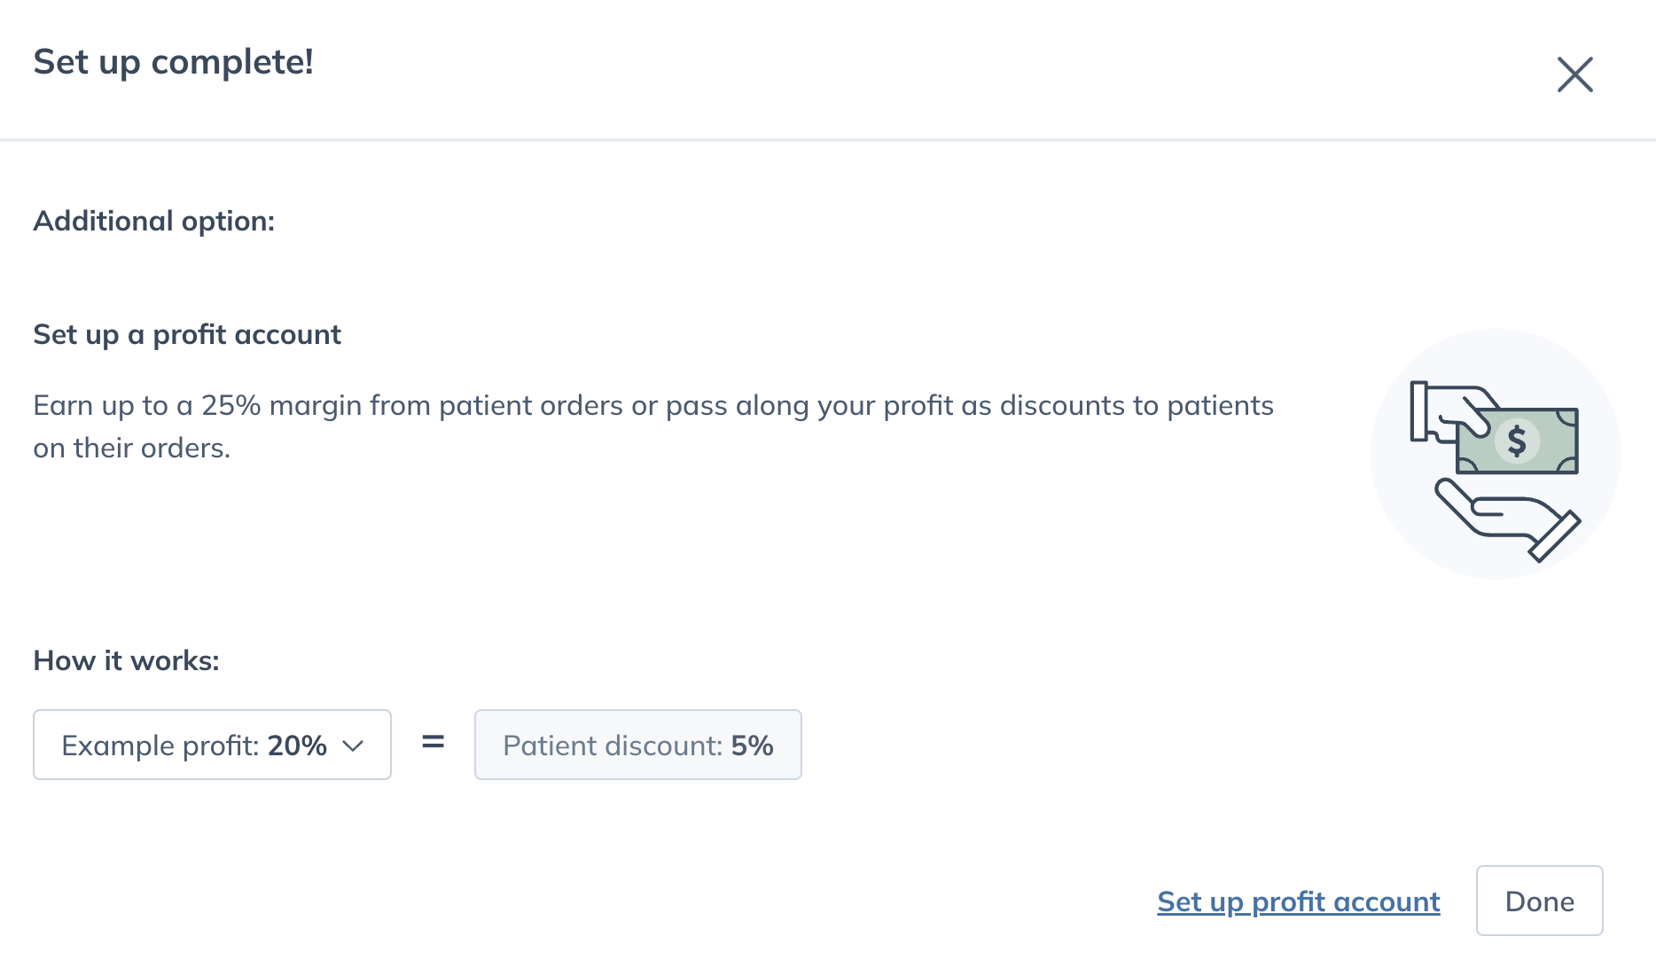The height and width of the screenshot is (968, 1656).
Task: Click the Done button
Action: [1540, 901]
